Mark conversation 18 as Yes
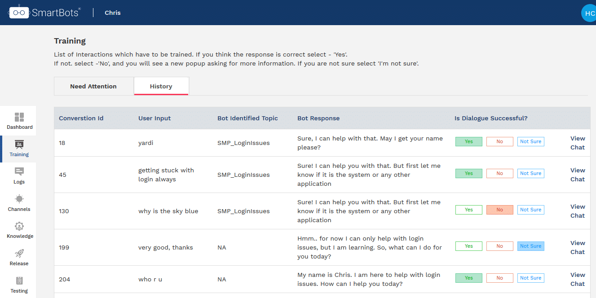Screen dimensions: 596x298 tap(468, 142)
